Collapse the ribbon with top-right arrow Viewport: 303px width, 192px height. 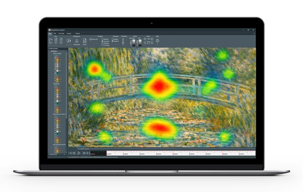(254, 34)
